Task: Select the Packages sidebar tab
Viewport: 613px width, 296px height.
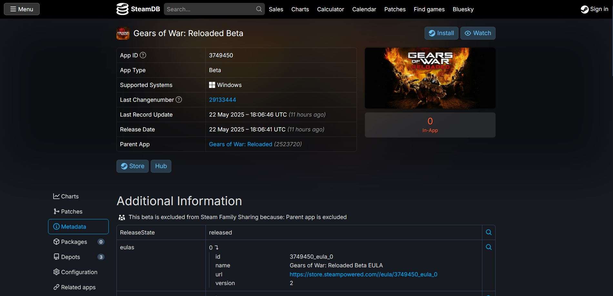Action: 78,242
